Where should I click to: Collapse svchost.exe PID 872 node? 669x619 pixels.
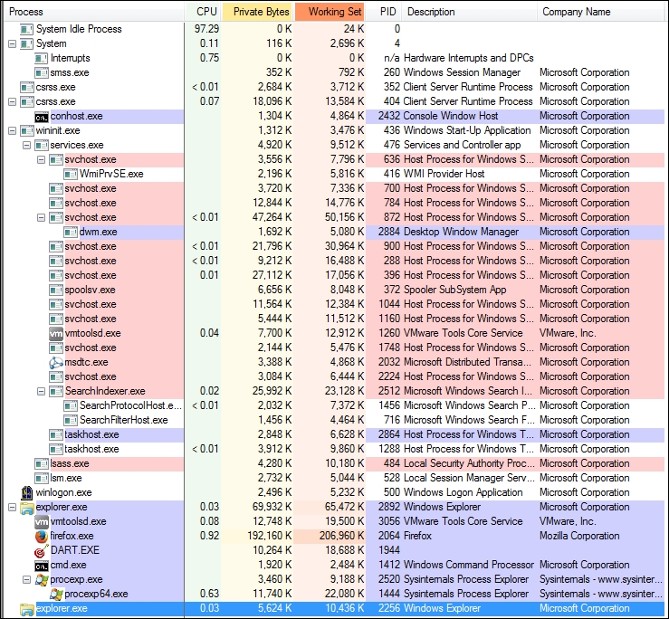42,217
